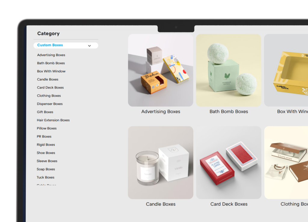308x222 pixels.
Task: Open Bath Bomb Boxes in the sidebar list
Action: click(51, 63)
